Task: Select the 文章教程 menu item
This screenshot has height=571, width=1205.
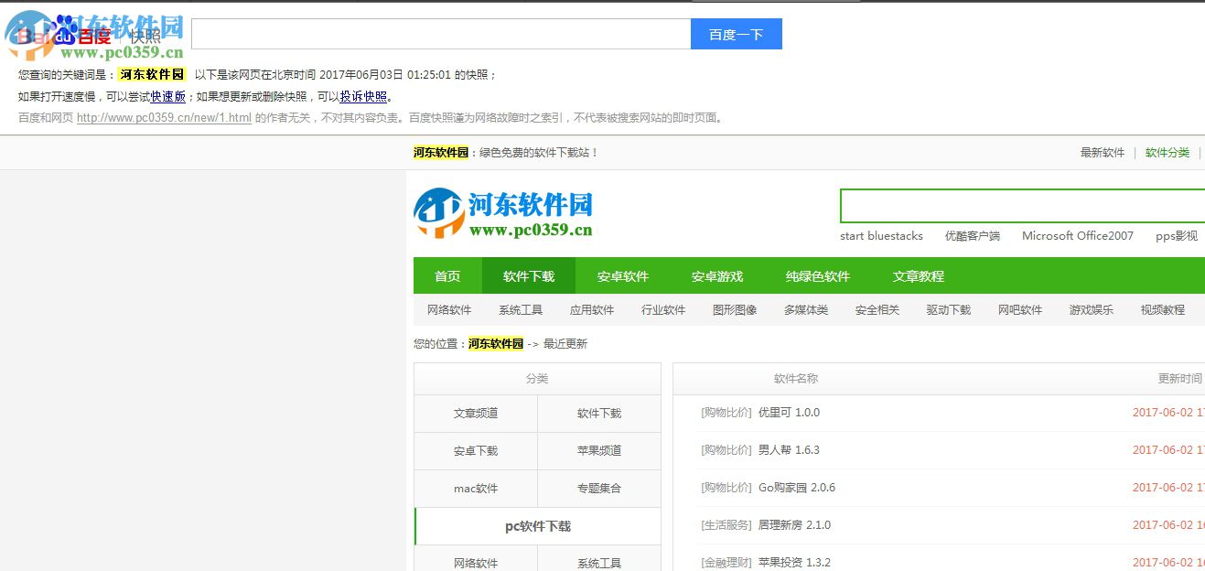Action: (x=918, y=275)
